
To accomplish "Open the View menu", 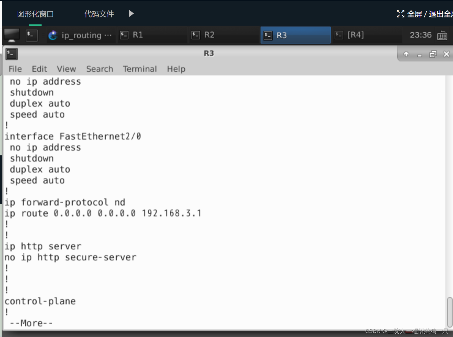I will (66, 69).
